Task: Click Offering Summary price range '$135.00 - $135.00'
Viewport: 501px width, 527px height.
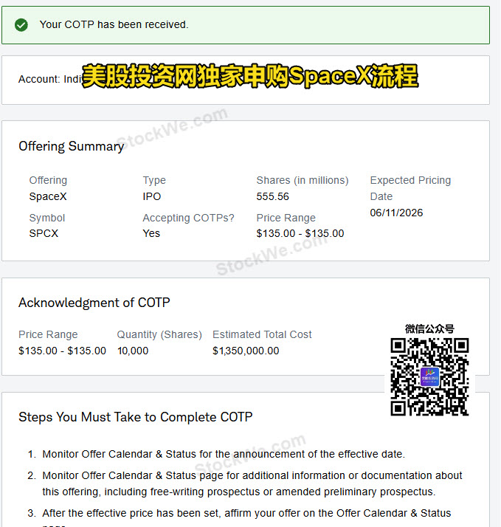Action: coord(300,233)
